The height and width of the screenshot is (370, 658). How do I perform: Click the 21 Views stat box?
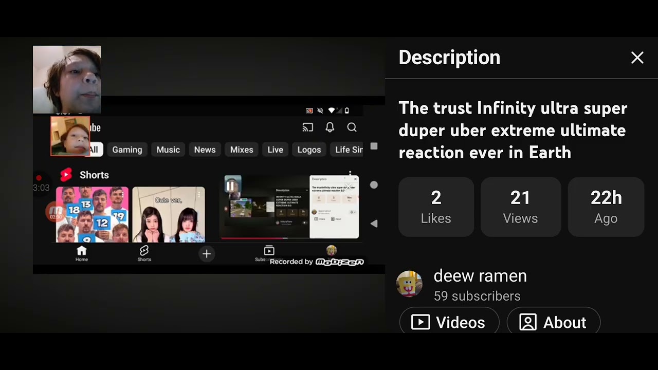[520, 207]
